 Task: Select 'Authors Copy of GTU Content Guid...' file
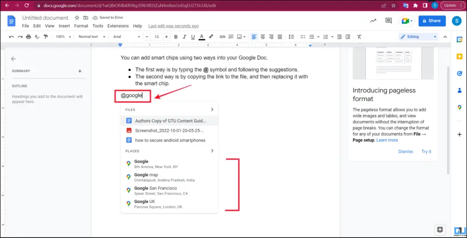point(170,121)
